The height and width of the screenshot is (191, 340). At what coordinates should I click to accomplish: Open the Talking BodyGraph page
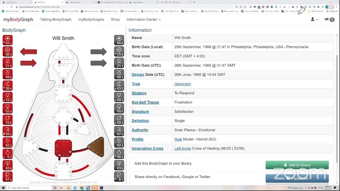point(56,19)
